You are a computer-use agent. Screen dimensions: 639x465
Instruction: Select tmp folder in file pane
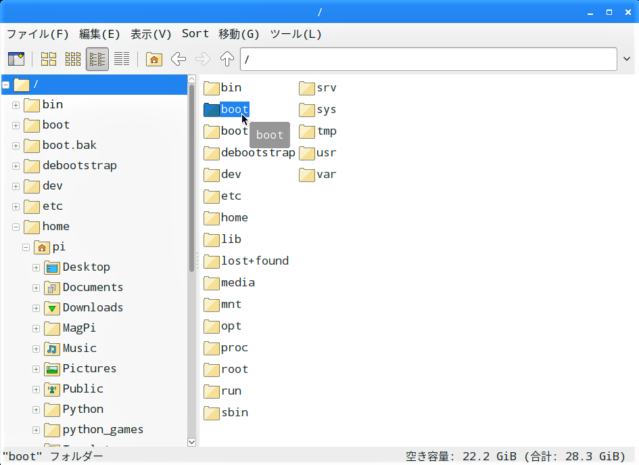(x=318, y=131)
